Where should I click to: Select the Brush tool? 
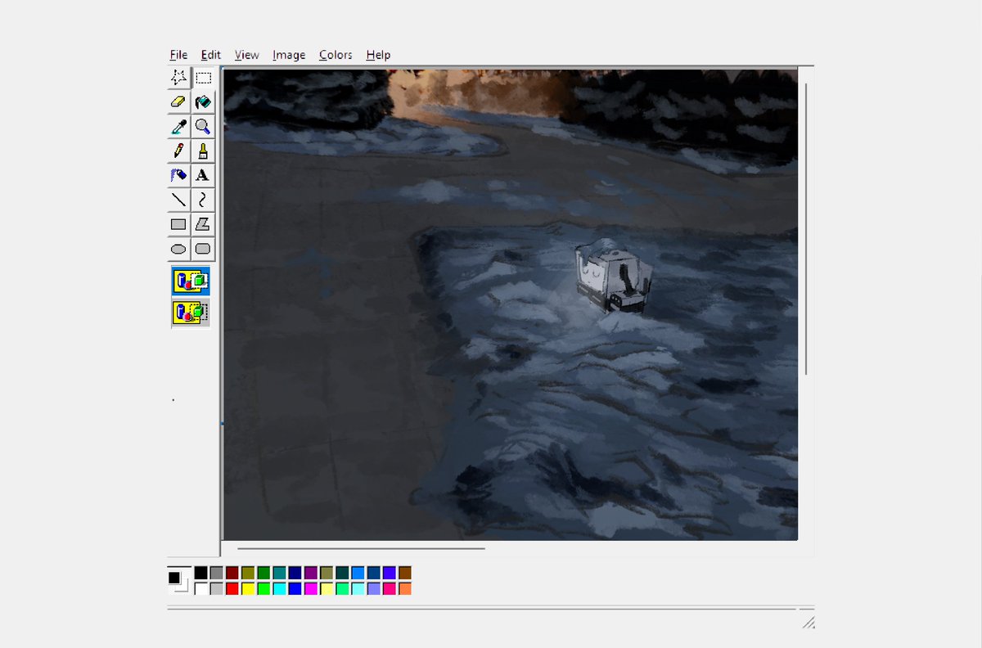pyautogui.click(x=203, y=151)
